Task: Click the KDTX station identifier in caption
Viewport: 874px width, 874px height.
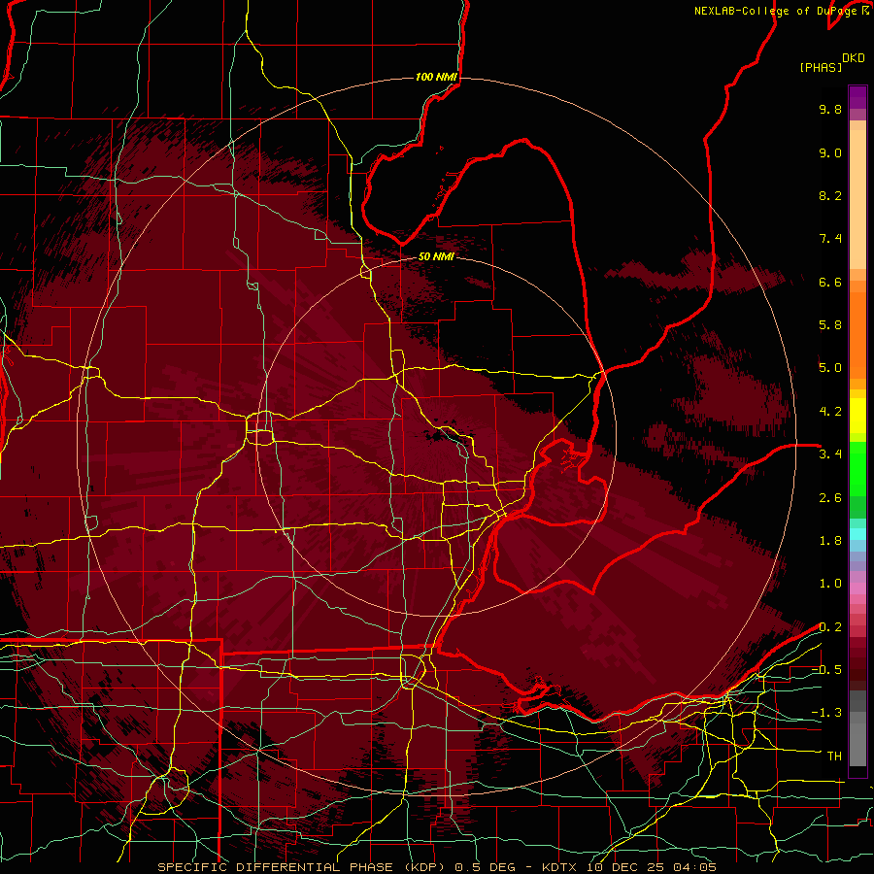Action: coord(560,867)
